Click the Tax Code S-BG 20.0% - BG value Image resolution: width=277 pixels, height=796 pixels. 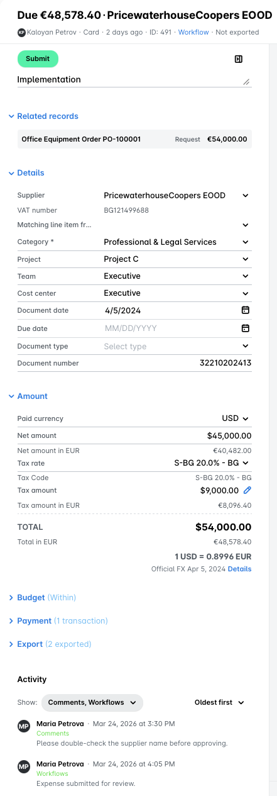[x=224, y=478]
